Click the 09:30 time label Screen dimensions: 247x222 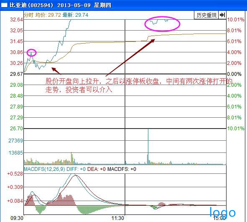[17, 218]
